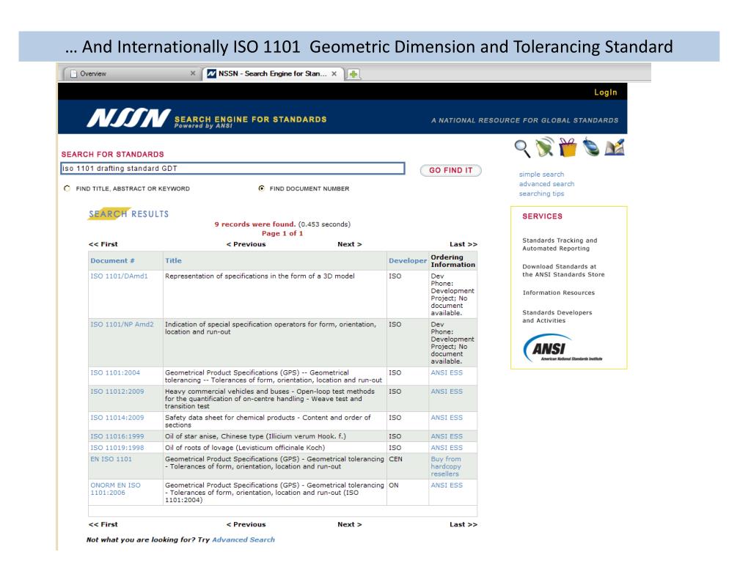Open a new browser tab with plus icon
Image resolution: width=751 pixels, height=563 pixels.
(353, 74)
